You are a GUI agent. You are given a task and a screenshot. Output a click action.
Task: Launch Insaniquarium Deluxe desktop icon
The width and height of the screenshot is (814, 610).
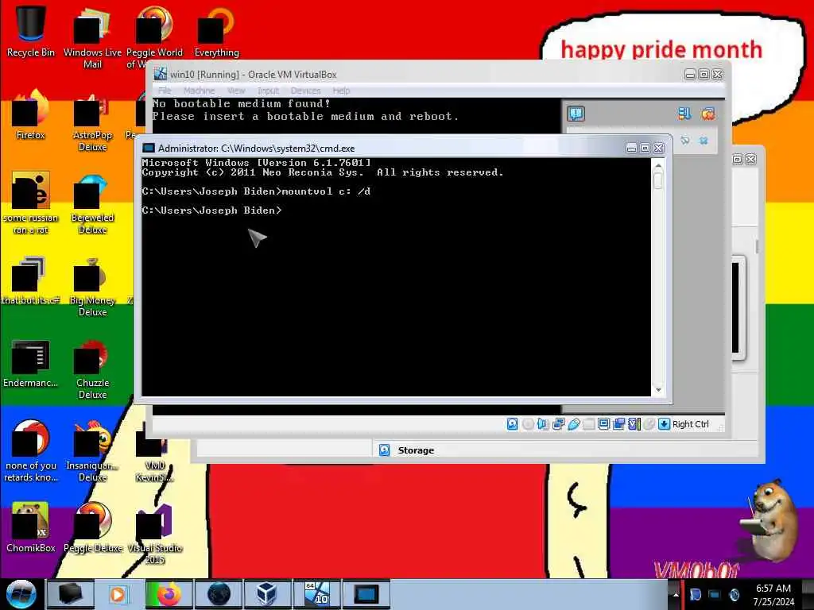[92, 451]
